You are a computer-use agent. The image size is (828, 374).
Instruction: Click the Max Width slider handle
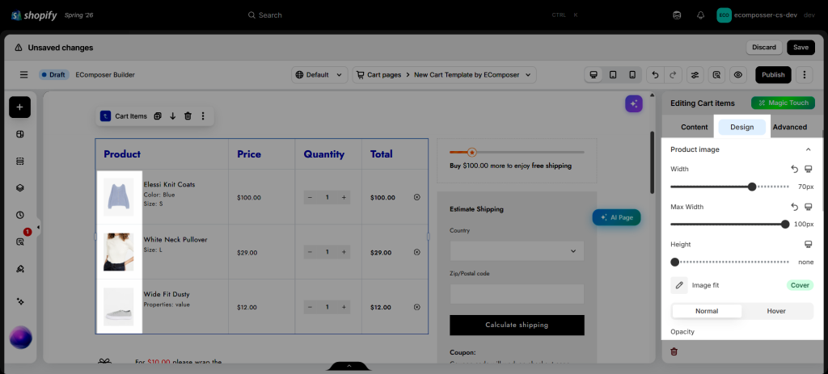784,225
